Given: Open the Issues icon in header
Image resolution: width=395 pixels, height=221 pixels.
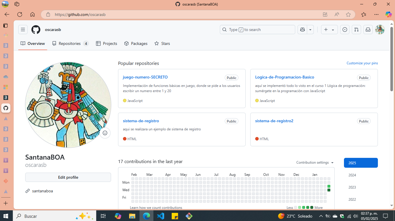Looking at the screenshot, I should coord(345,30).
